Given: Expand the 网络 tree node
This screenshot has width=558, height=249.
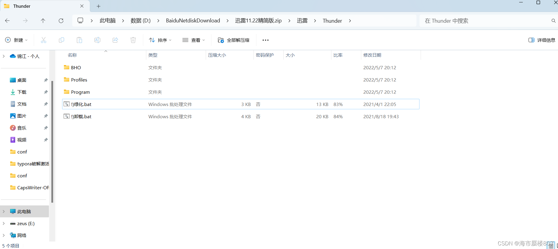Looking at the screenshot, I should 4,235.
